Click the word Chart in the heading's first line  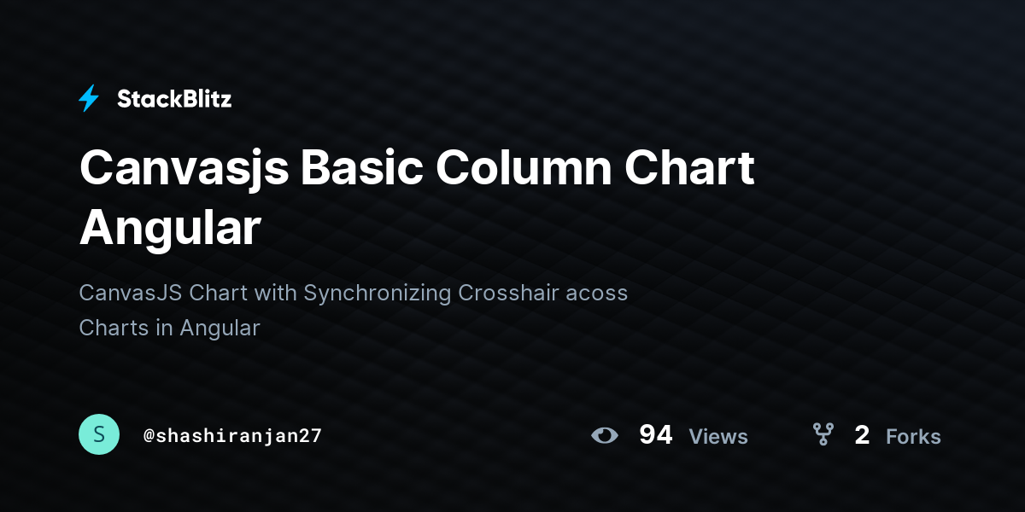pos(689,167)
